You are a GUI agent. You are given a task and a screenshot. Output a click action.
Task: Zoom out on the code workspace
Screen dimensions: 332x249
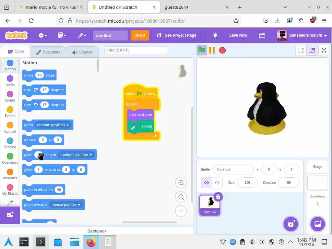click(x=181, y=197)
